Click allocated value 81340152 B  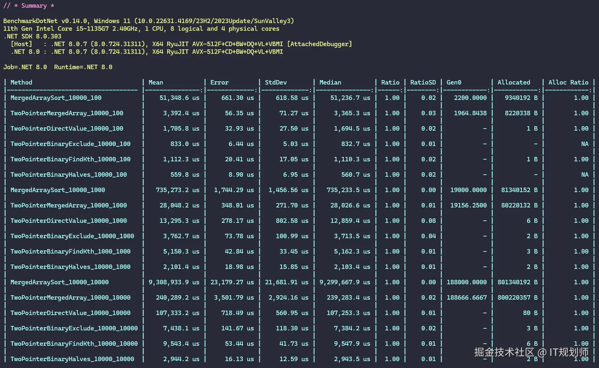[x=519, y=190]
